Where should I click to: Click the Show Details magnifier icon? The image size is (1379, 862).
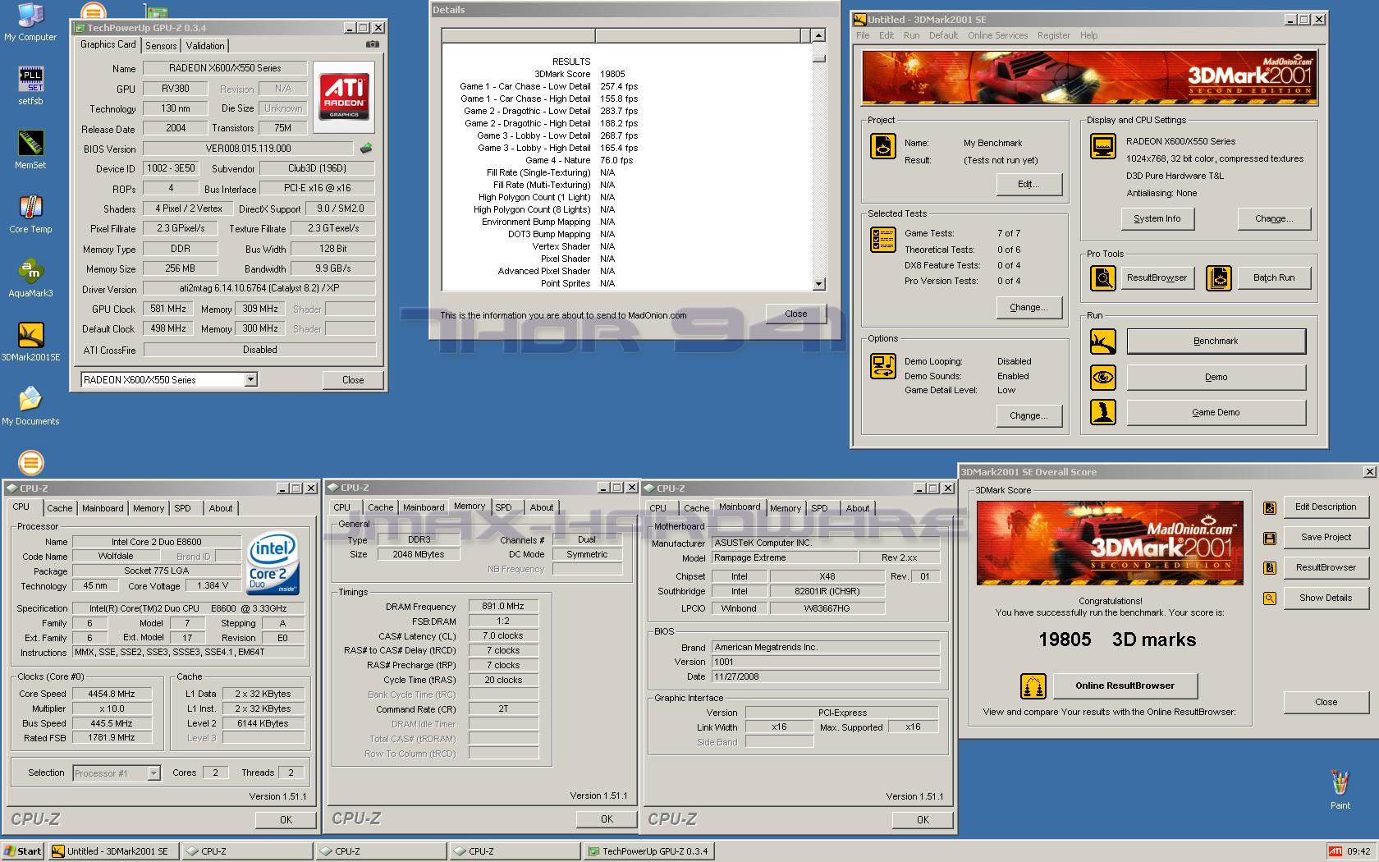coord(1270,598)
